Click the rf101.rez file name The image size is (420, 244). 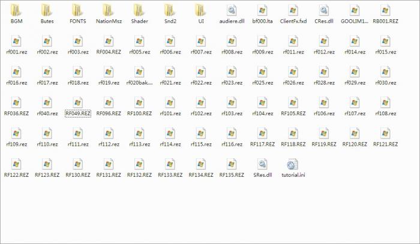click(x=170, y=113)
